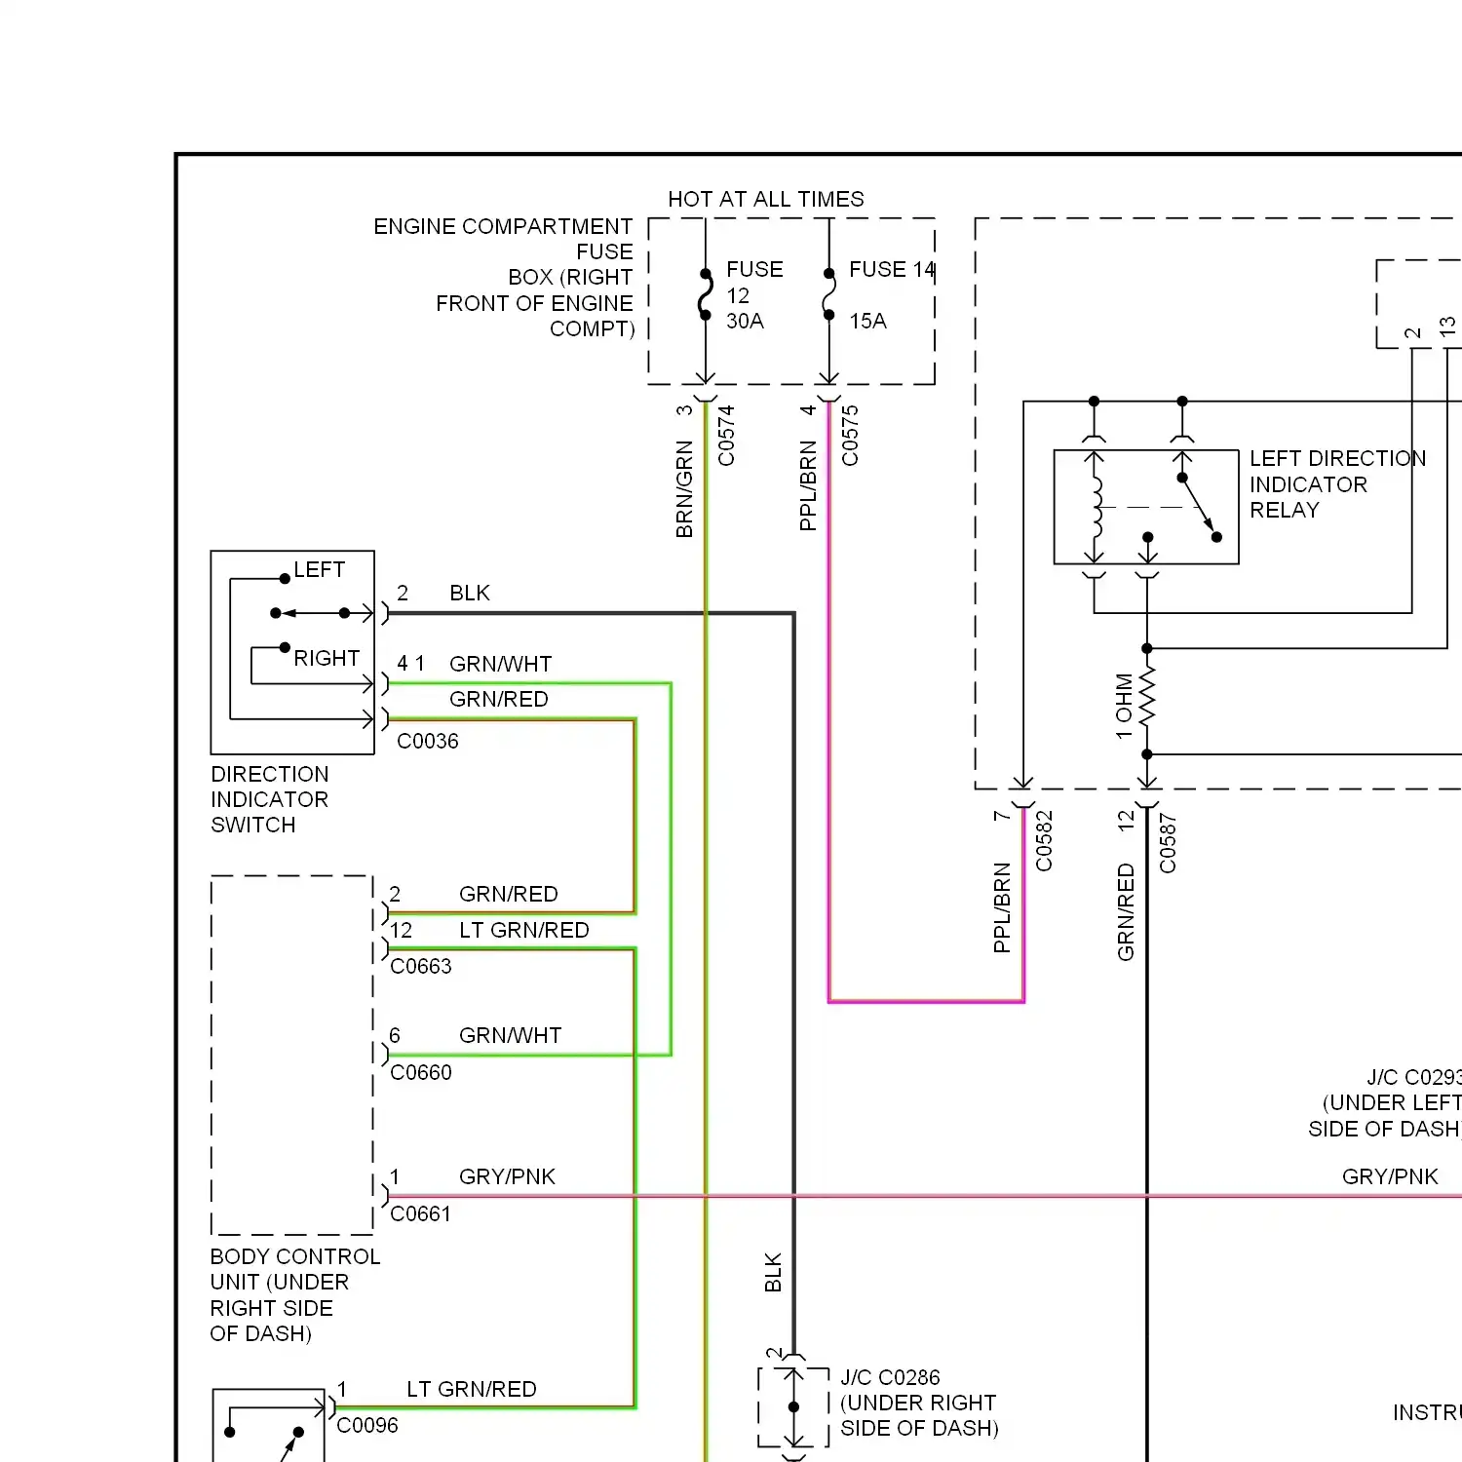The width and height of the screenshot is (1462, 1462).
Task: Click connector label C0587
Action: click(1168, 844)
